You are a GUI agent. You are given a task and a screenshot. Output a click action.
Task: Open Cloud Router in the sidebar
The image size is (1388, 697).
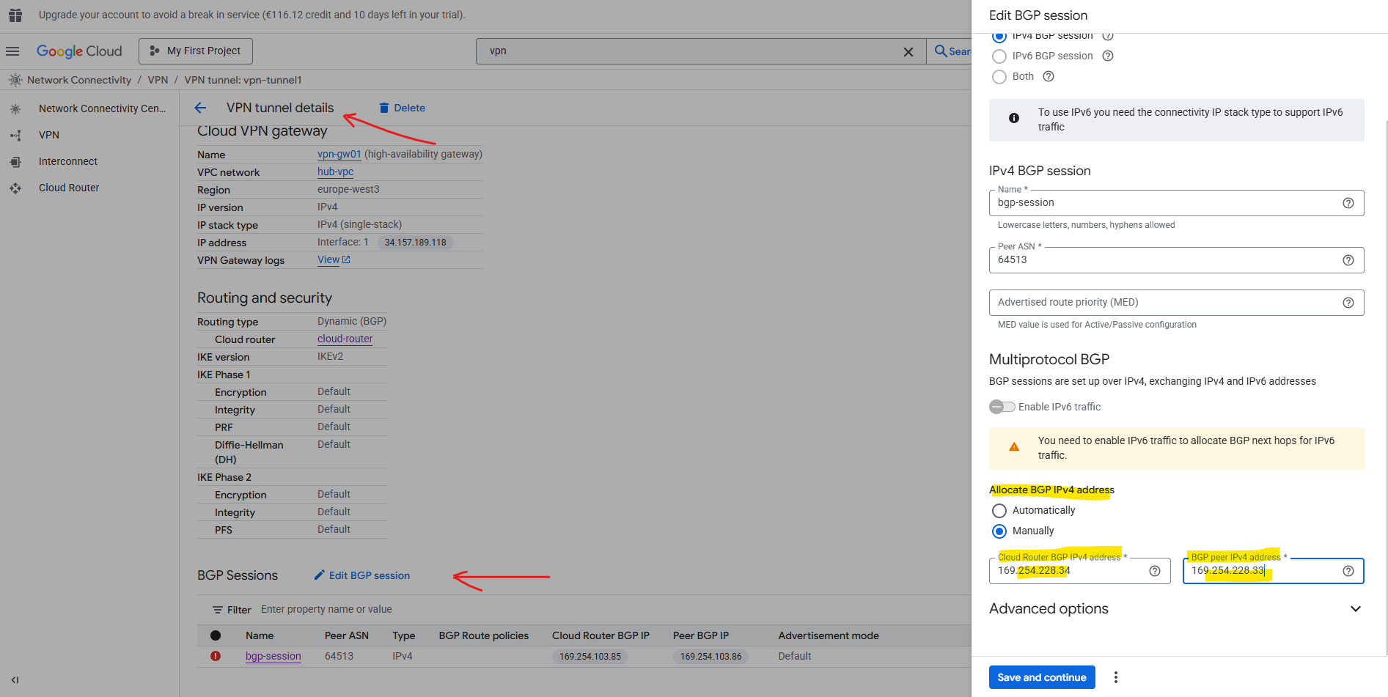69,188
